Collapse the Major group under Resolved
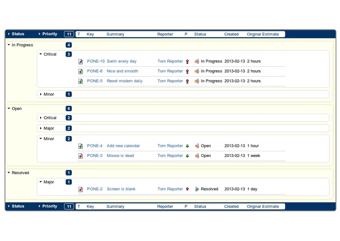Image resolution: width=340 pixels, height=241 pixels. pyautogui.click(x=41, y=182)
